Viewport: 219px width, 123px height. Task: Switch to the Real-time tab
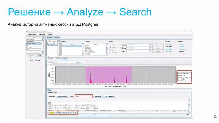(x=51, y=59)
